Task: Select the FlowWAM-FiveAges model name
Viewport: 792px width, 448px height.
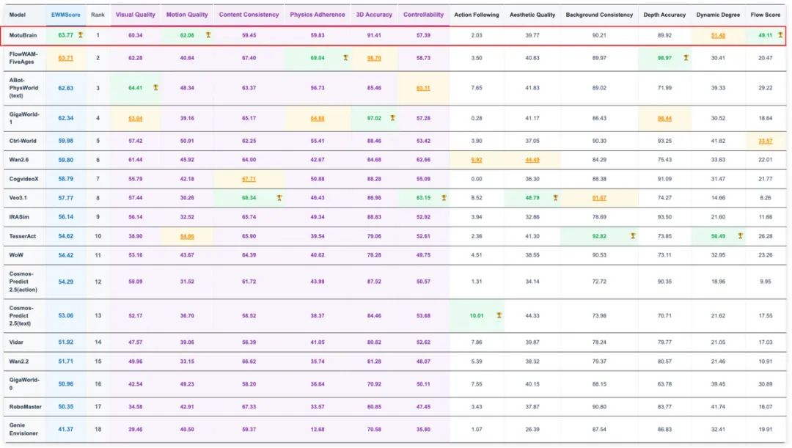Action: tap(23, 58)
